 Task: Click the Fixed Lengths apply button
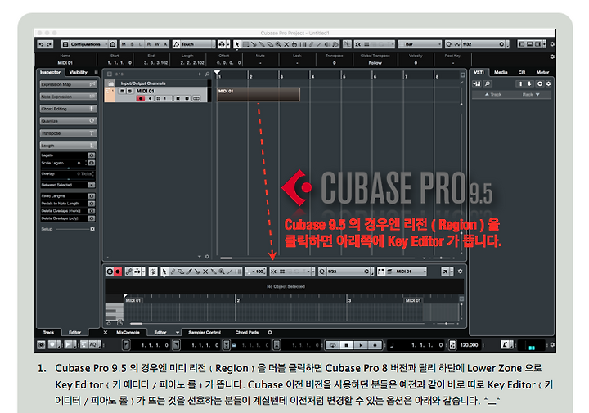(92, 196)
